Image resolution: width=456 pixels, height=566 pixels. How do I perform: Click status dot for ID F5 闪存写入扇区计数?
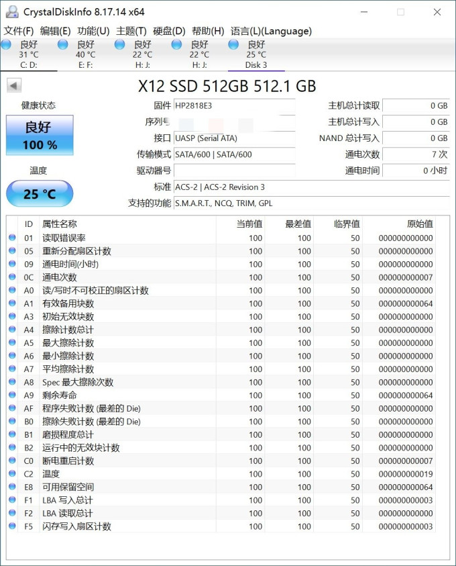pos(12,526)
